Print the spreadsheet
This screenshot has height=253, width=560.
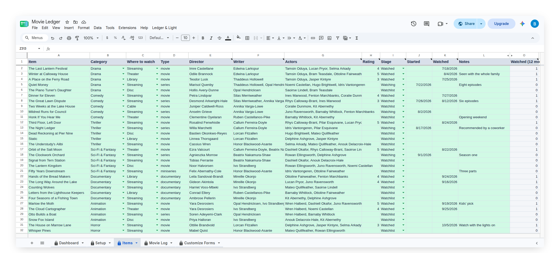tap(69, 38)
